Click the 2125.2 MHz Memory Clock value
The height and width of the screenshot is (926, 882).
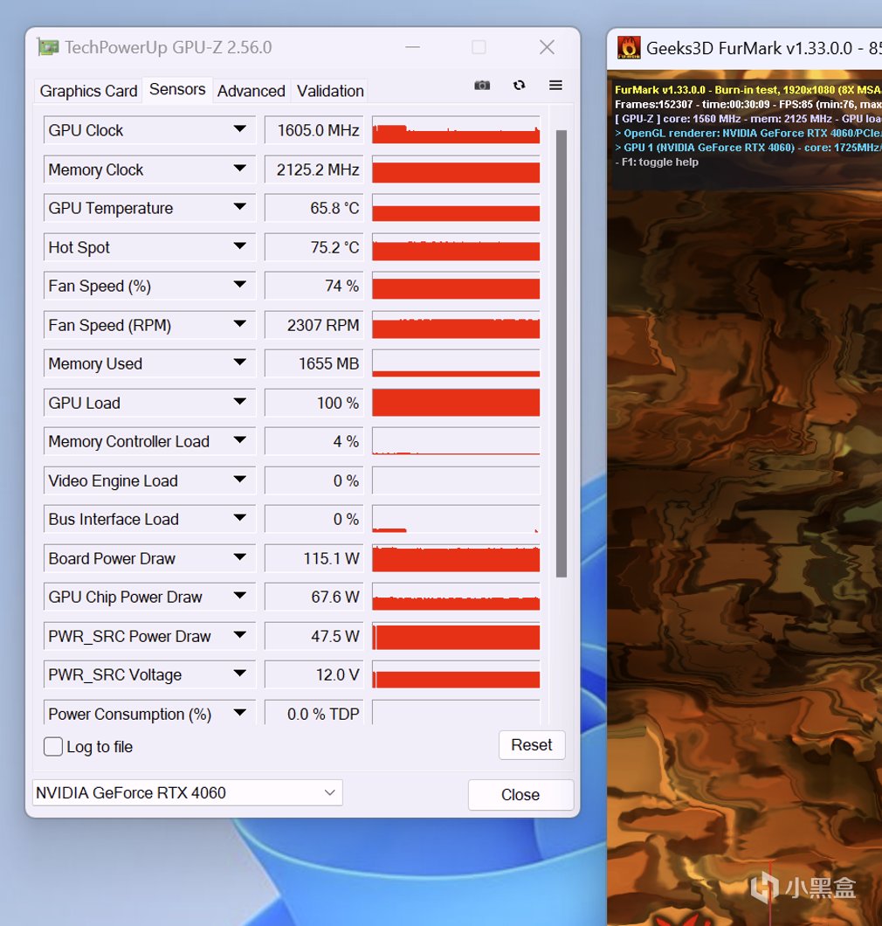[x=314, y=169]
